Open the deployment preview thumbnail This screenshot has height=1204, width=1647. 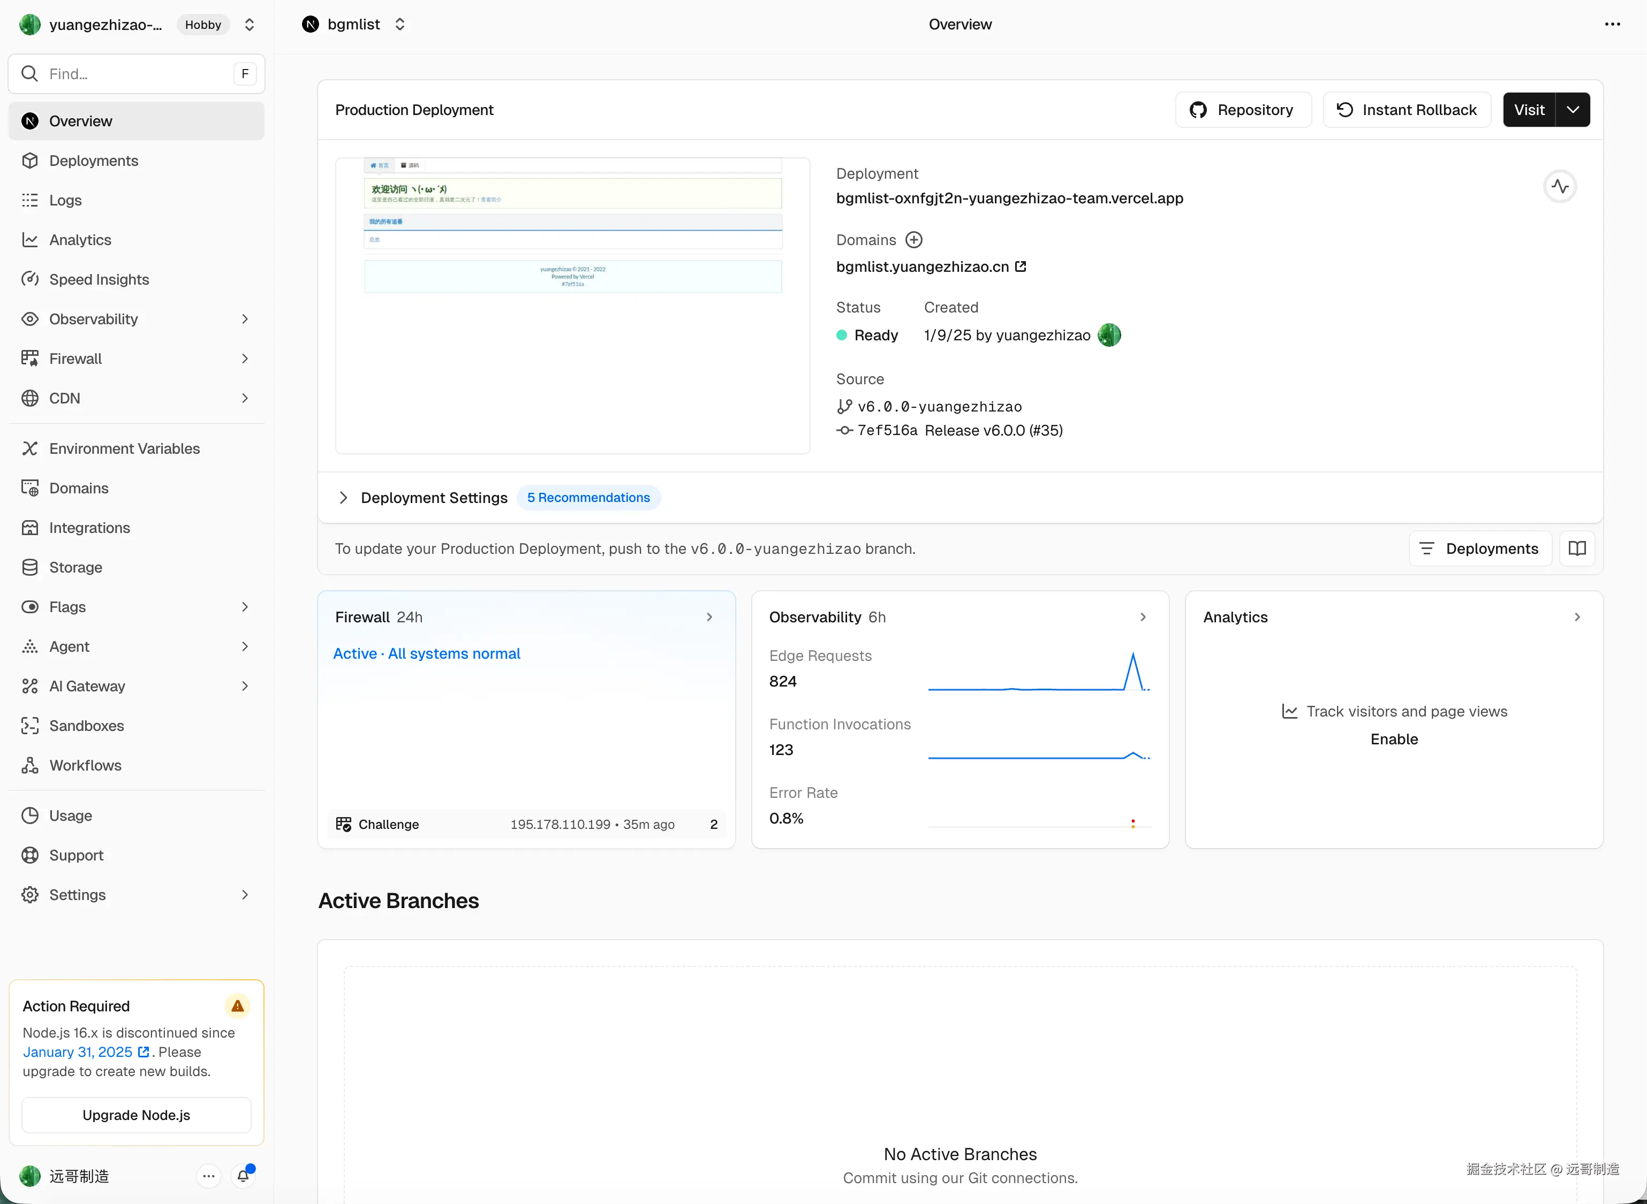coord(572,306)
